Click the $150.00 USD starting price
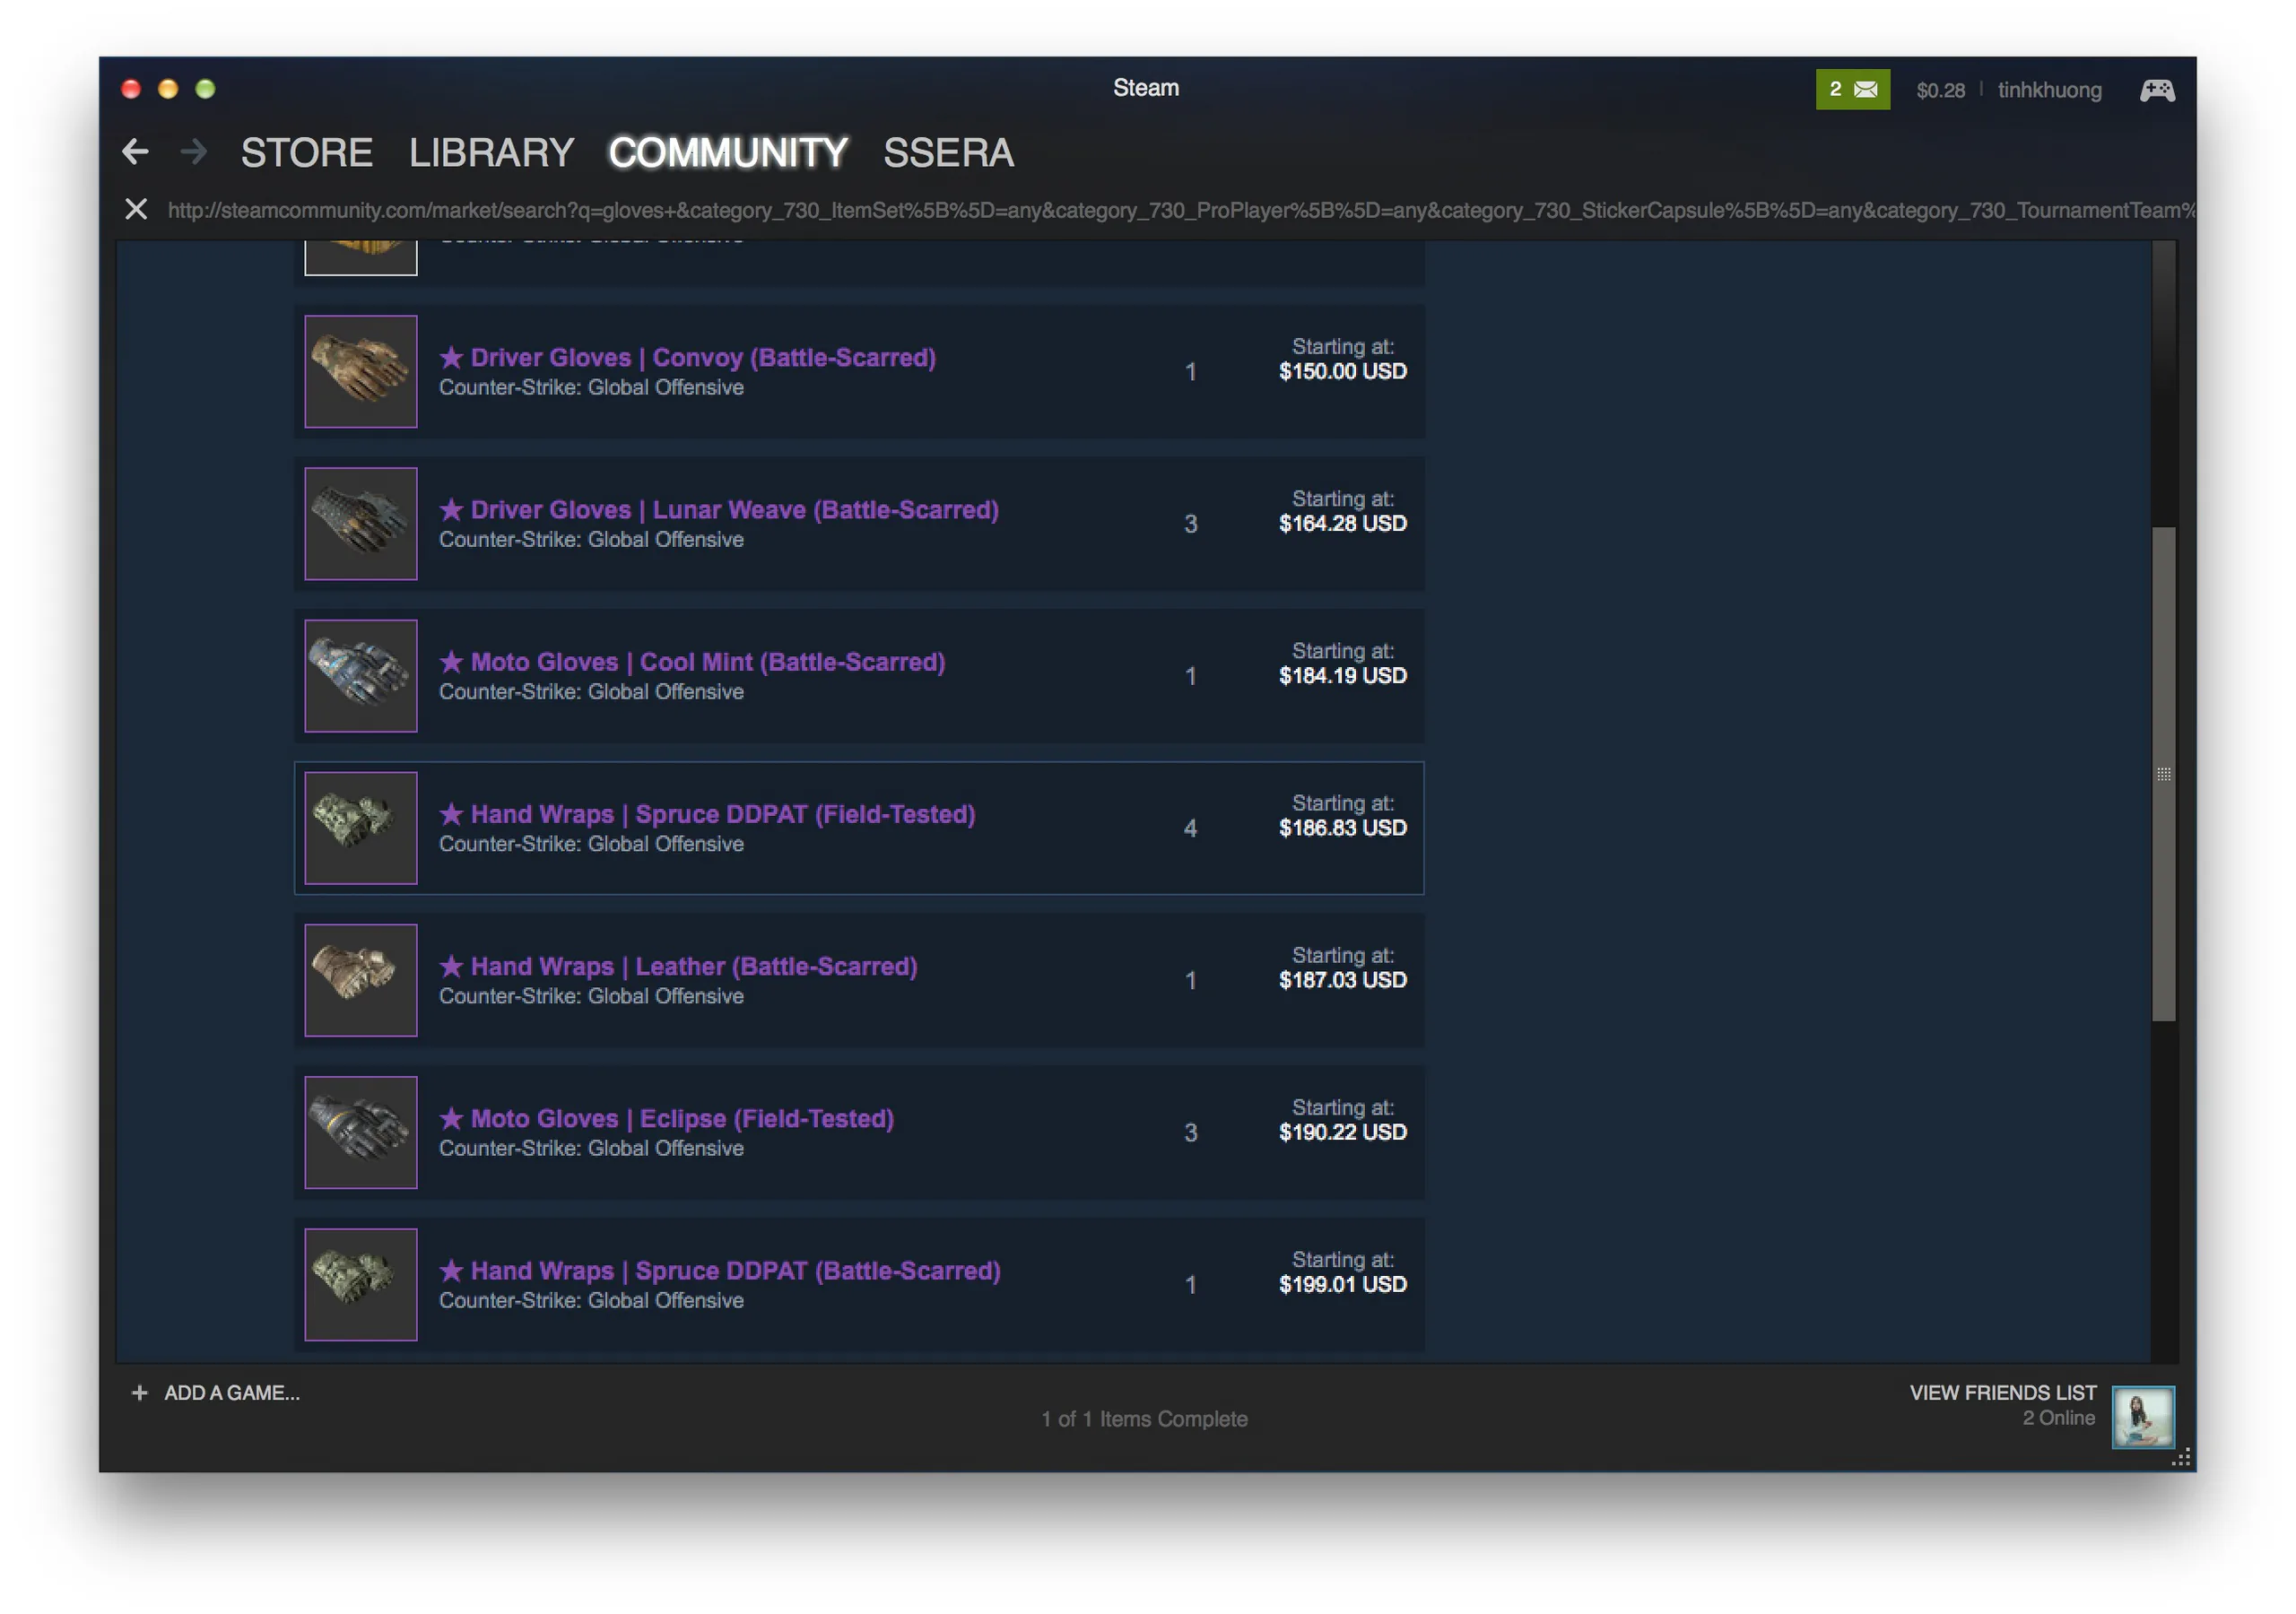The height and width of the screenshot is (1614, 2296). (x=1342, y=371)
